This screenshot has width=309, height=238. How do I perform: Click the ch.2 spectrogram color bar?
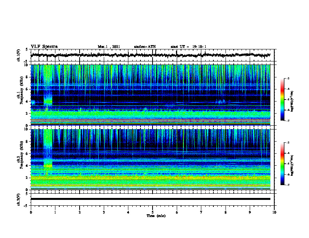(x=282, y=164)
